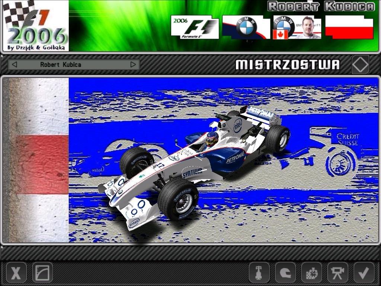
Task: Open the stopwatch timing icon
Action: pyautogui.click(x=311, y=272)
